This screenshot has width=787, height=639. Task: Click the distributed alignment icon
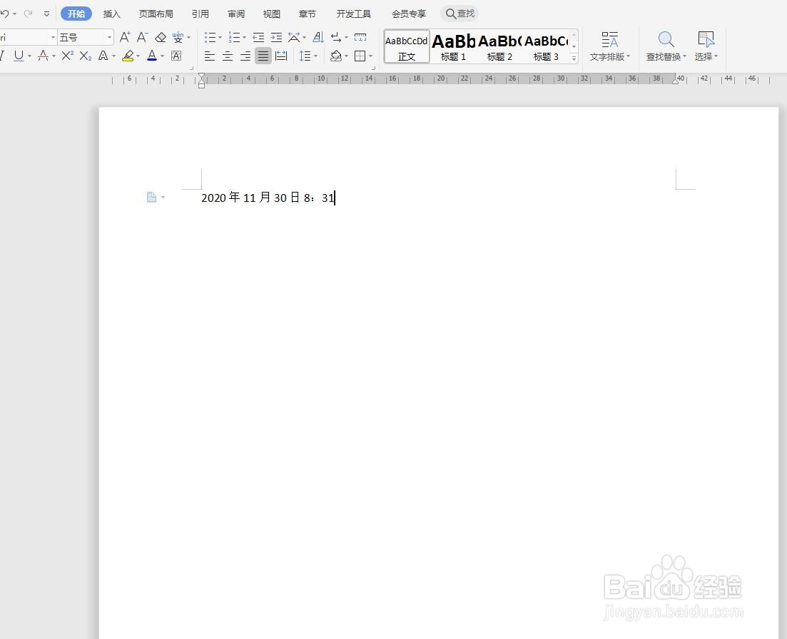[x=281, y=56]
